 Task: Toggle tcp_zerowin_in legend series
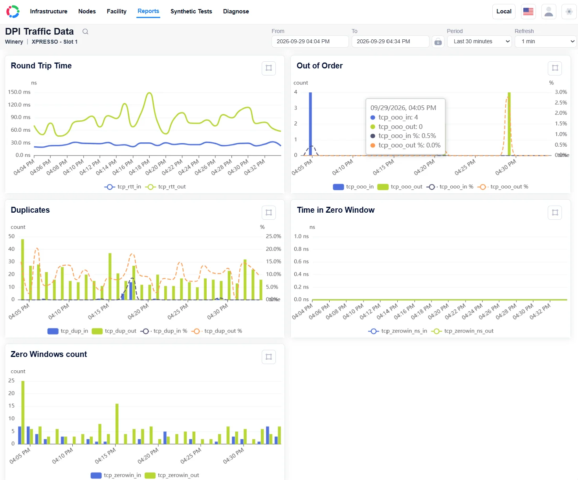[x=116, y=475]
